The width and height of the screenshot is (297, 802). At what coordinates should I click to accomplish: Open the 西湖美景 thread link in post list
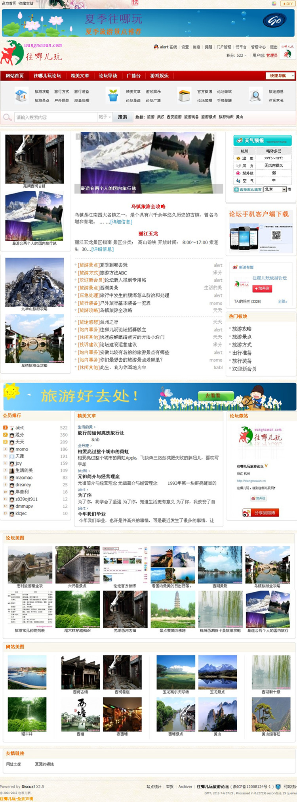[109, 288]
